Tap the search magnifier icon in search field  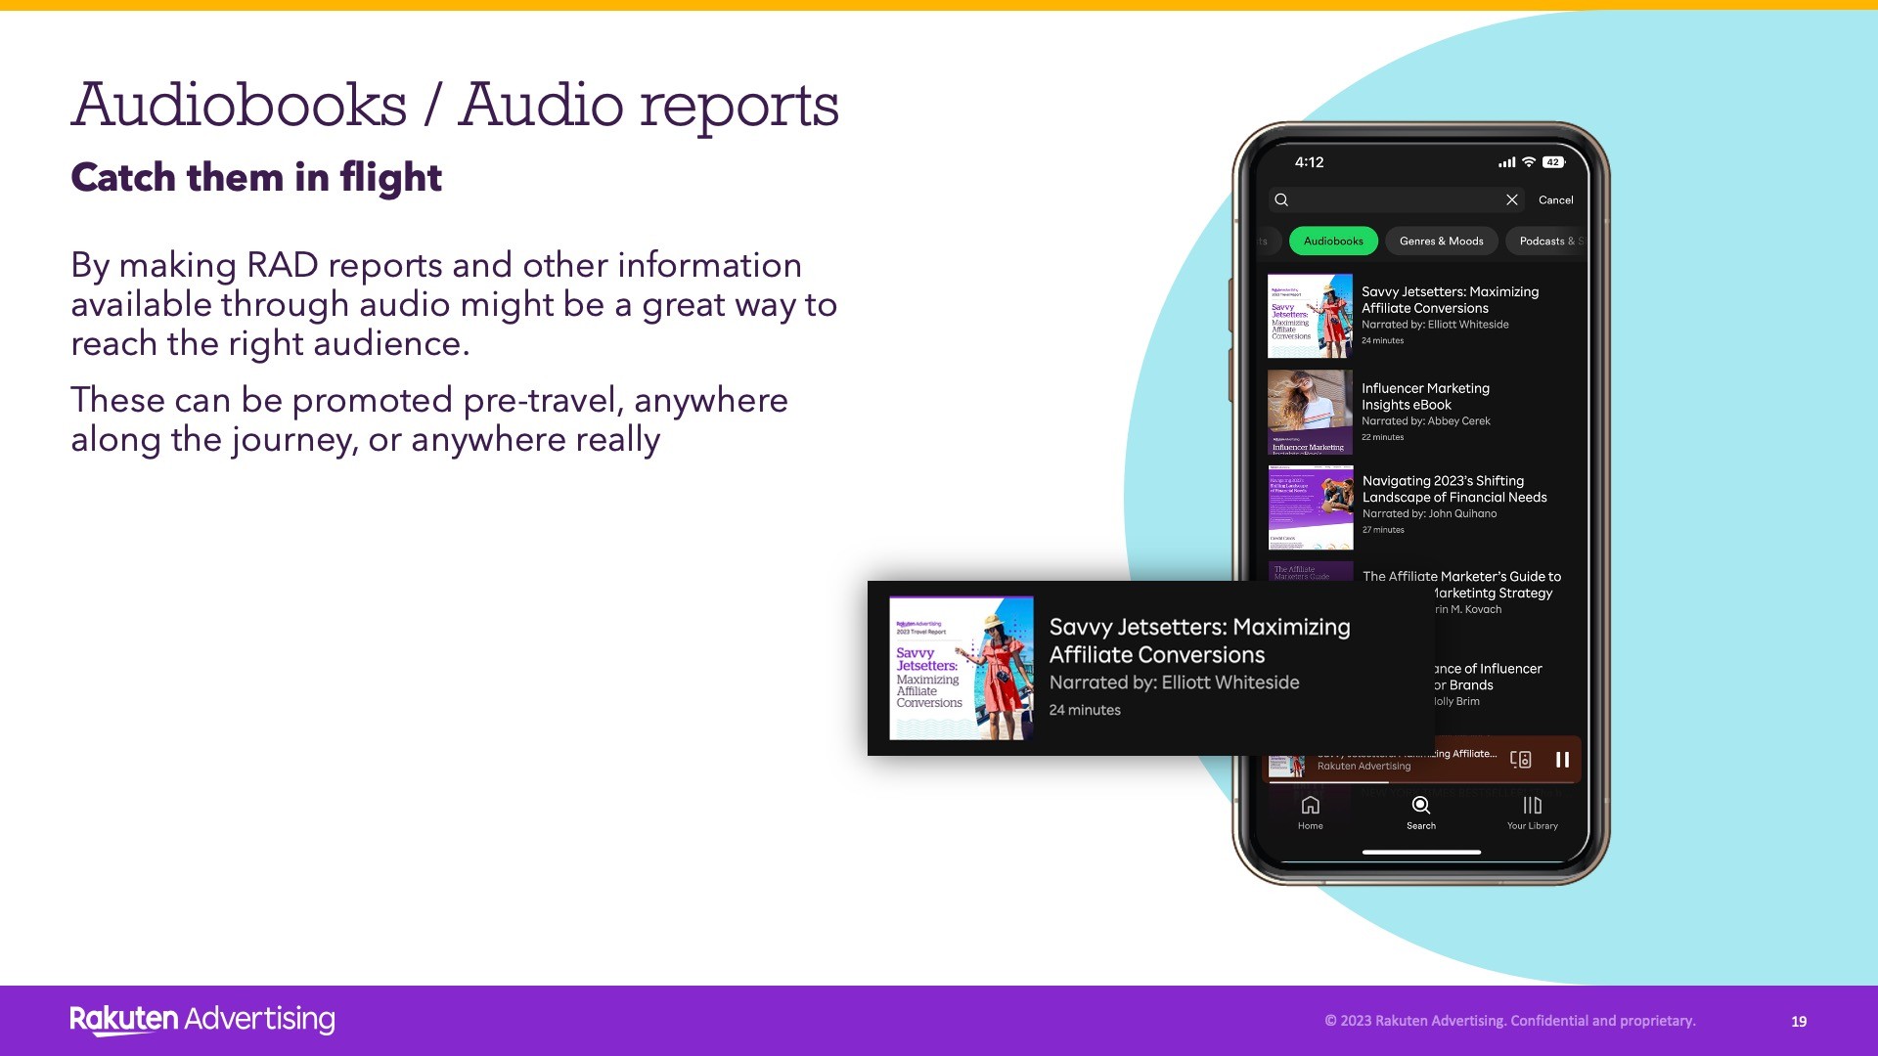1281,199
